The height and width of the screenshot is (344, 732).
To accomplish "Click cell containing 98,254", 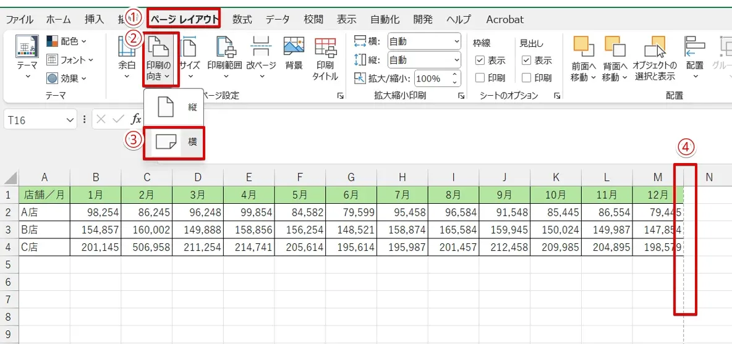I will click(96, 212).
